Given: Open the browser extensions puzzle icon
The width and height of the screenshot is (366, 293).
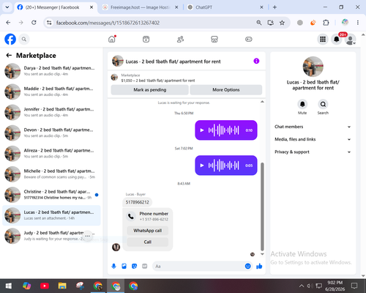Looking at the screenshot, I should 326,23.
